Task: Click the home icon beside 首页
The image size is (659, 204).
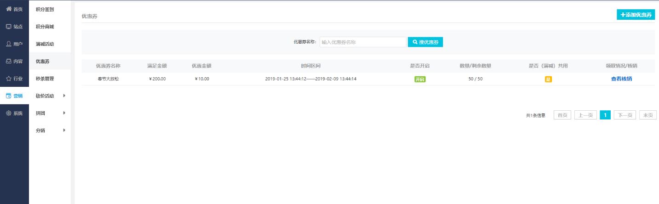Action: [8, 9]
